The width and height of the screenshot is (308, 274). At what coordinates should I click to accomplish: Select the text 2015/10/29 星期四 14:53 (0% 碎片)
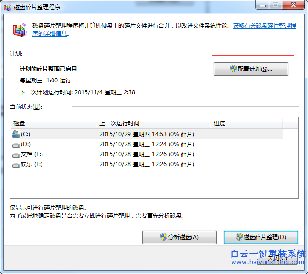pyautogui.click(x=147, y=134)
